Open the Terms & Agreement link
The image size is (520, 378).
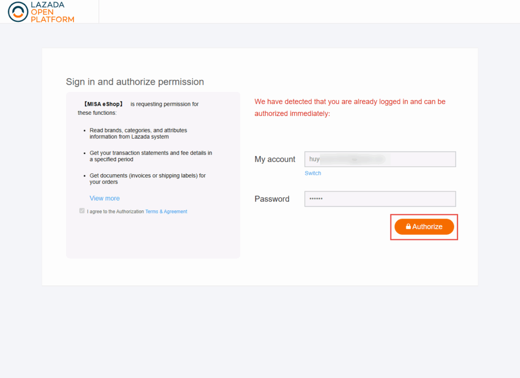click(166, 211)
